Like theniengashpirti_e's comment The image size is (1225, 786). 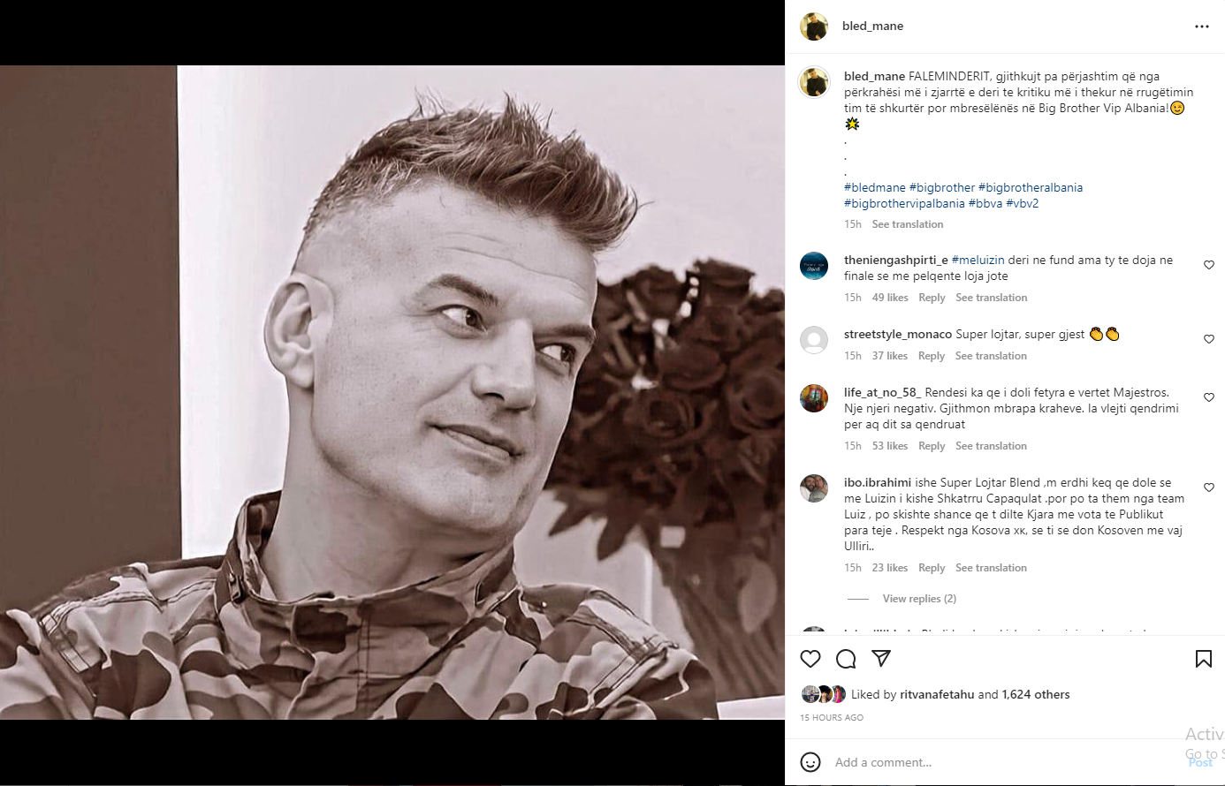pyautogui.click(x=1208, y=265)
